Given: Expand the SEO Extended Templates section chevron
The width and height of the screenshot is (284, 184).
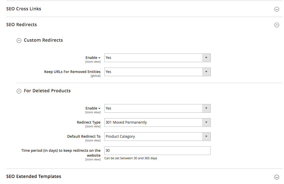Looking at the screenshot, I should [277, 177].
